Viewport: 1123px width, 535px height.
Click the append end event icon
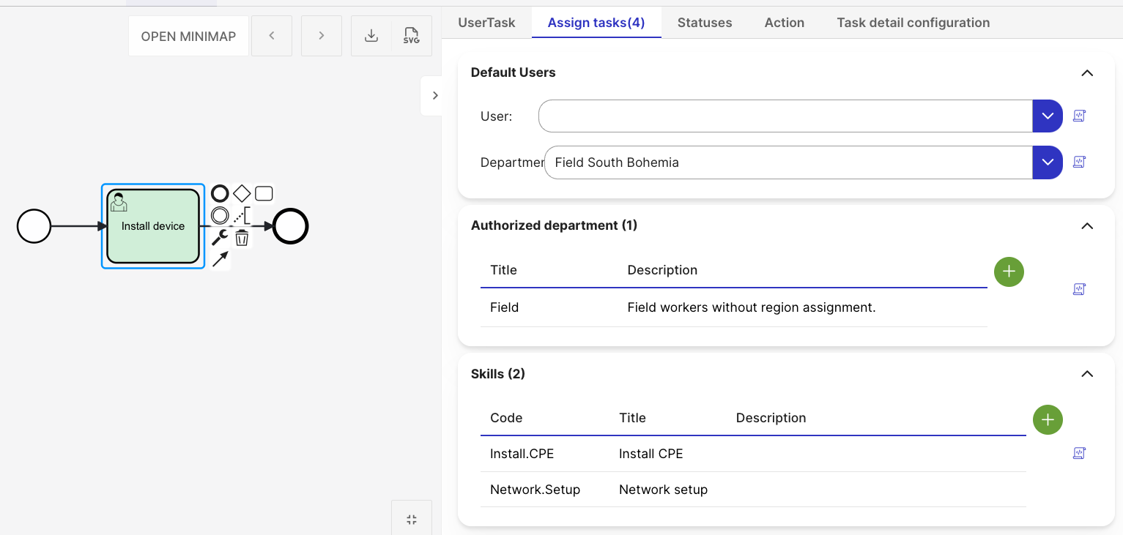click(220, 193)
